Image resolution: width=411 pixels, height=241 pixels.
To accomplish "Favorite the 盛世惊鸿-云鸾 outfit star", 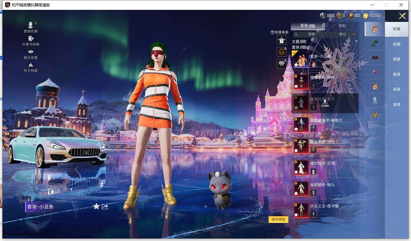I will click(x=296, y=172).
